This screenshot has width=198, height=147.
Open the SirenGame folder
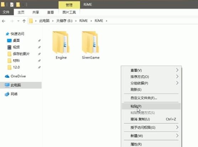(x=90, y=45)
